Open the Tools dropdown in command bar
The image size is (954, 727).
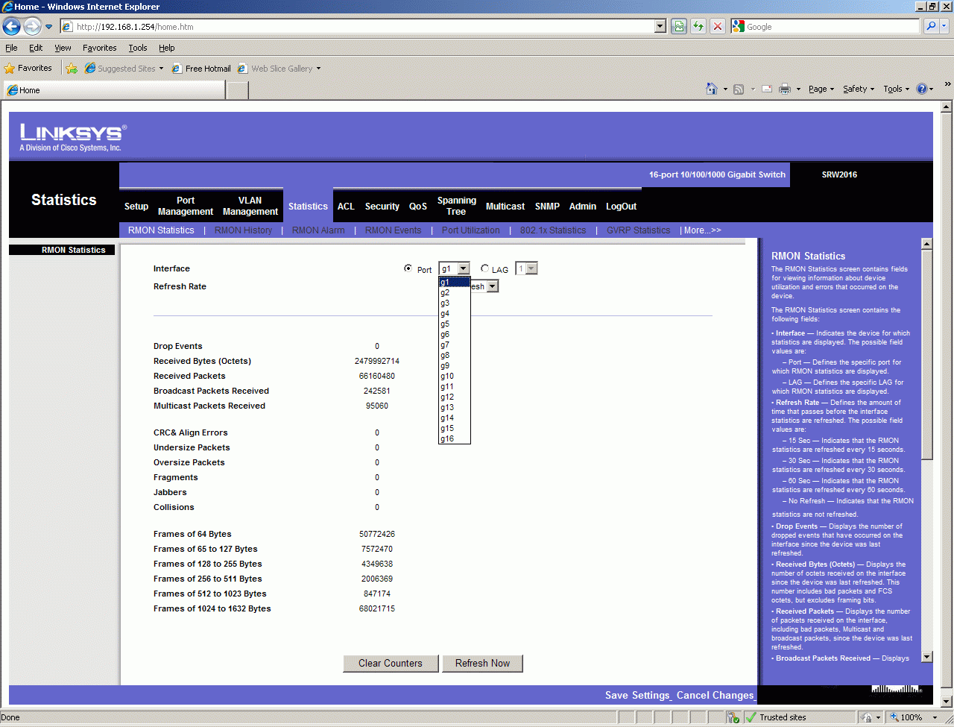point(897,89)
